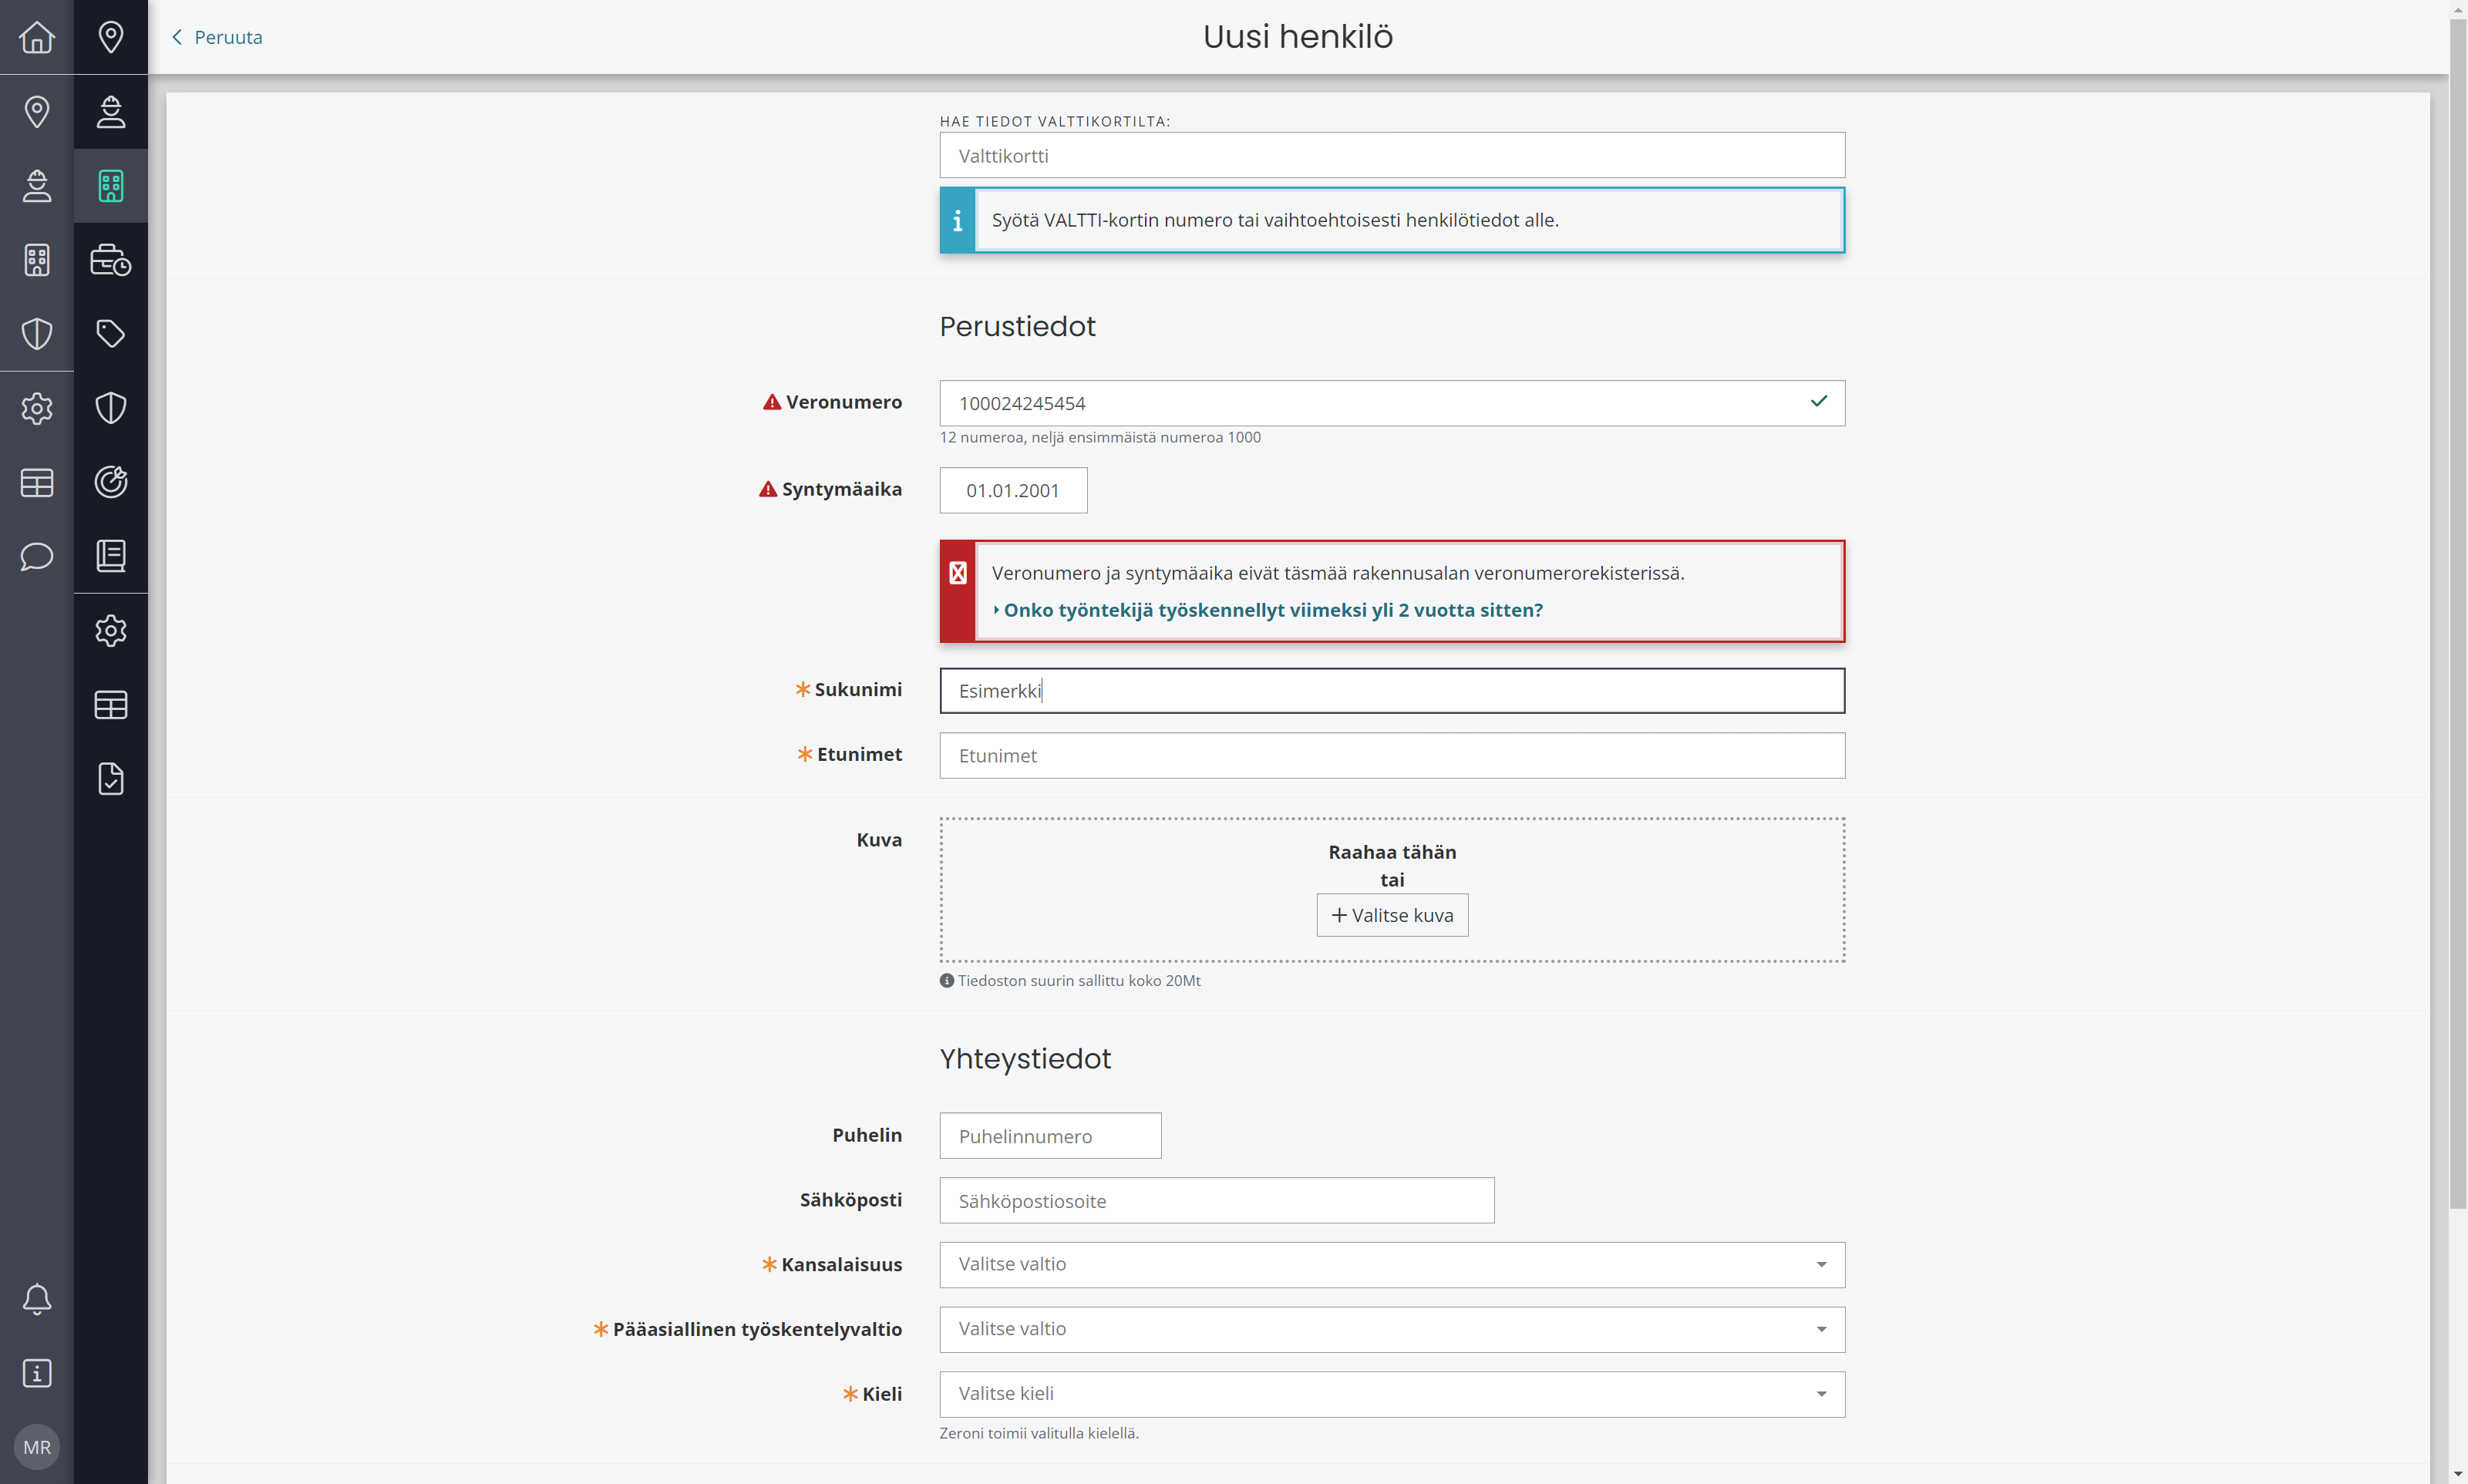Click the location pin in the first sidebar column
Viewport: 2468px width, 1484px height.
[x=37, y=111]
